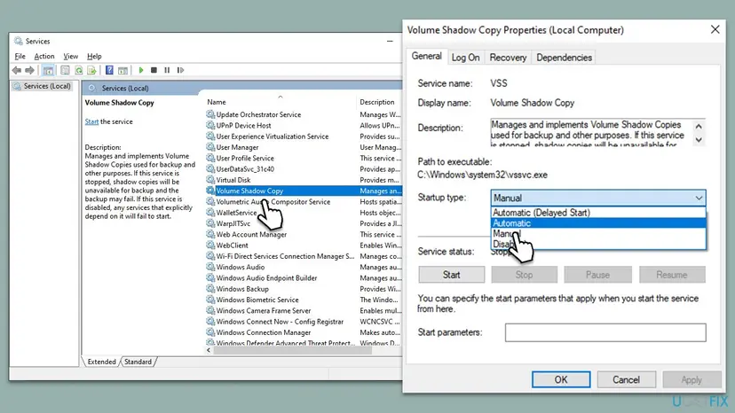
Task: Click gear icon beside UserDataSvc_31c40
Action: 210,169
